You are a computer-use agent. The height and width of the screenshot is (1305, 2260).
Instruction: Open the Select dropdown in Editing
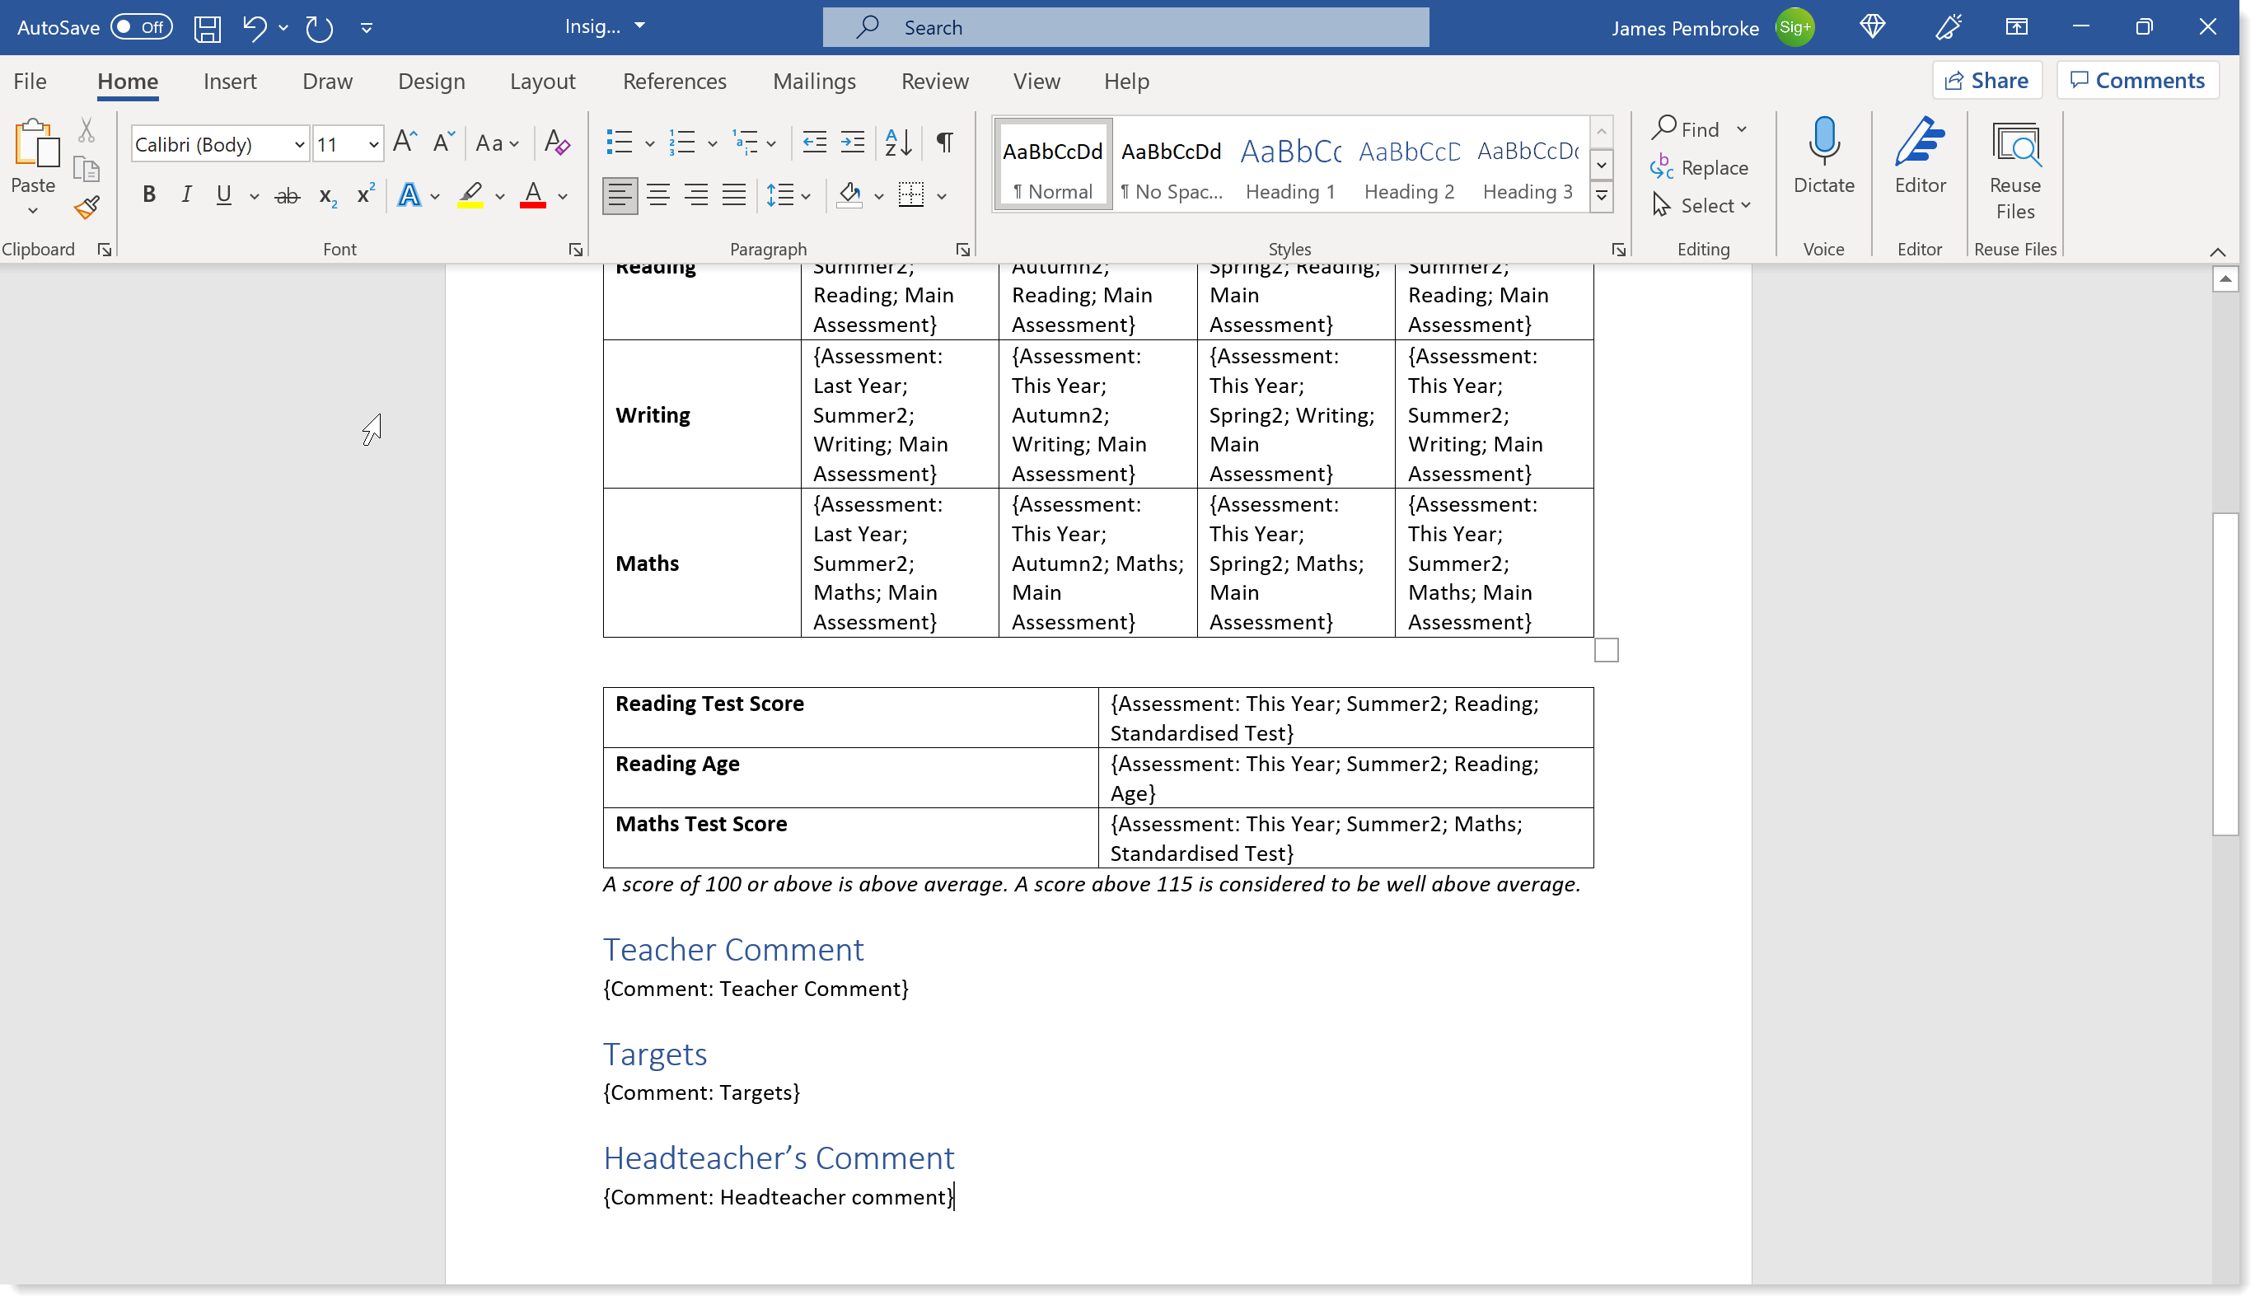point(1701,206)
